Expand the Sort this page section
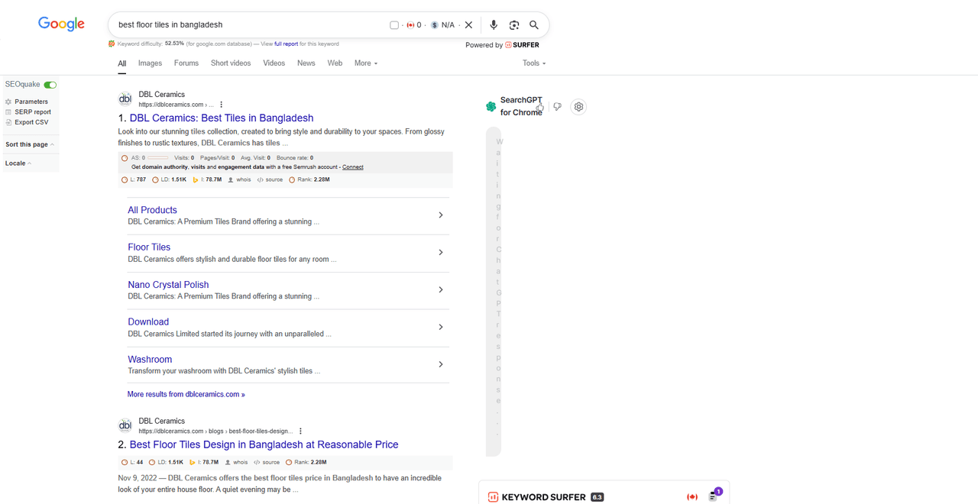 [x=30, y=144]
